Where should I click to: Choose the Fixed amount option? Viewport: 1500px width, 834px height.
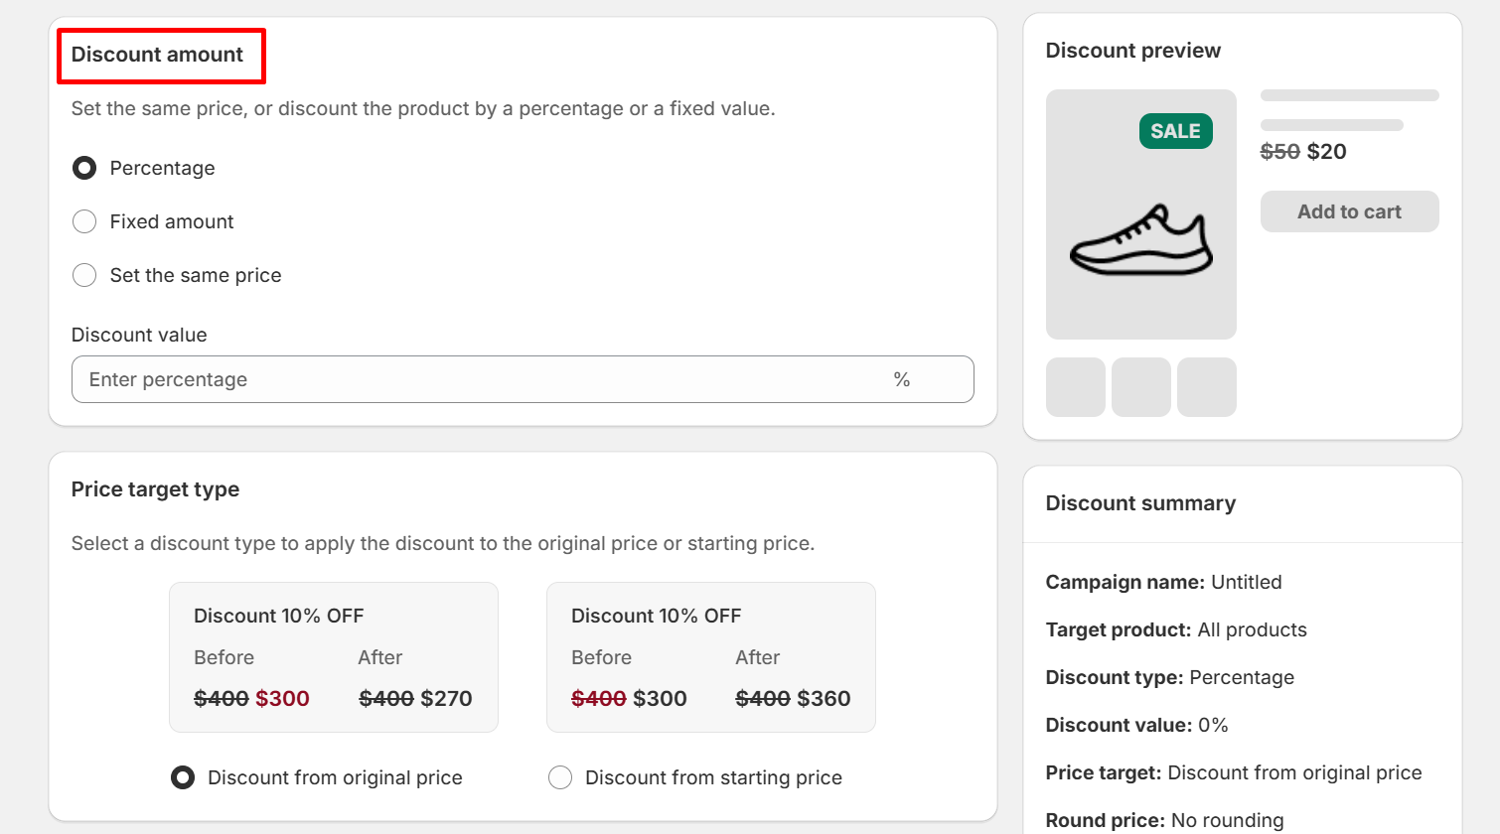point(84,221)
